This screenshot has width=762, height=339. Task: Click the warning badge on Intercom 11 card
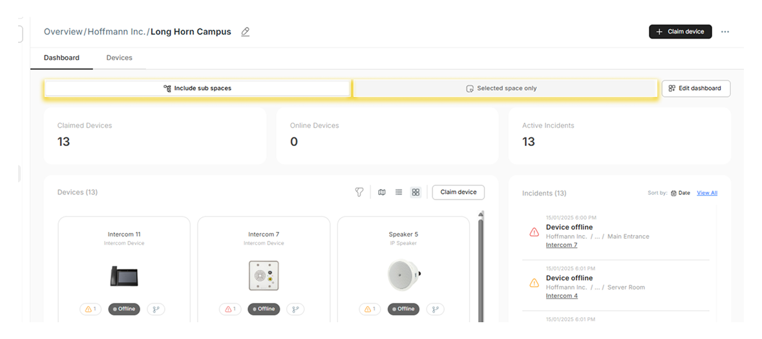coord(90,309)
